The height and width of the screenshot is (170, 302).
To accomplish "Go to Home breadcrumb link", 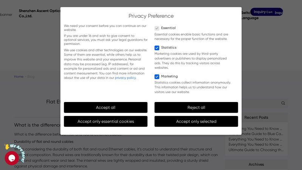I will [18, 77].
